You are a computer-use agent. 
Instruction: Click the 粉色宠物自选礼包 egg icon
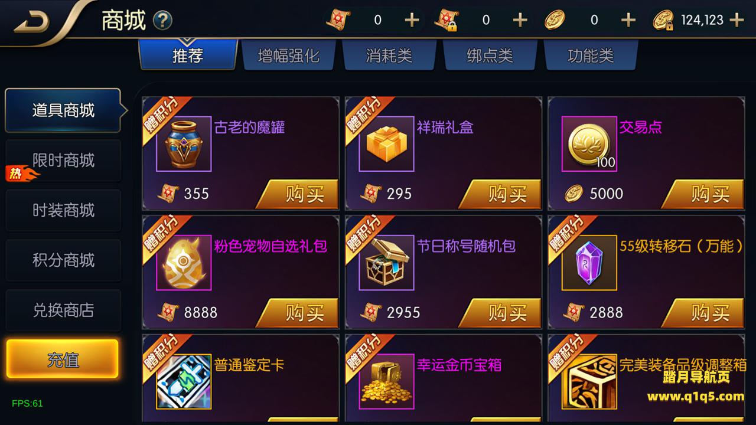click(183, 263)
